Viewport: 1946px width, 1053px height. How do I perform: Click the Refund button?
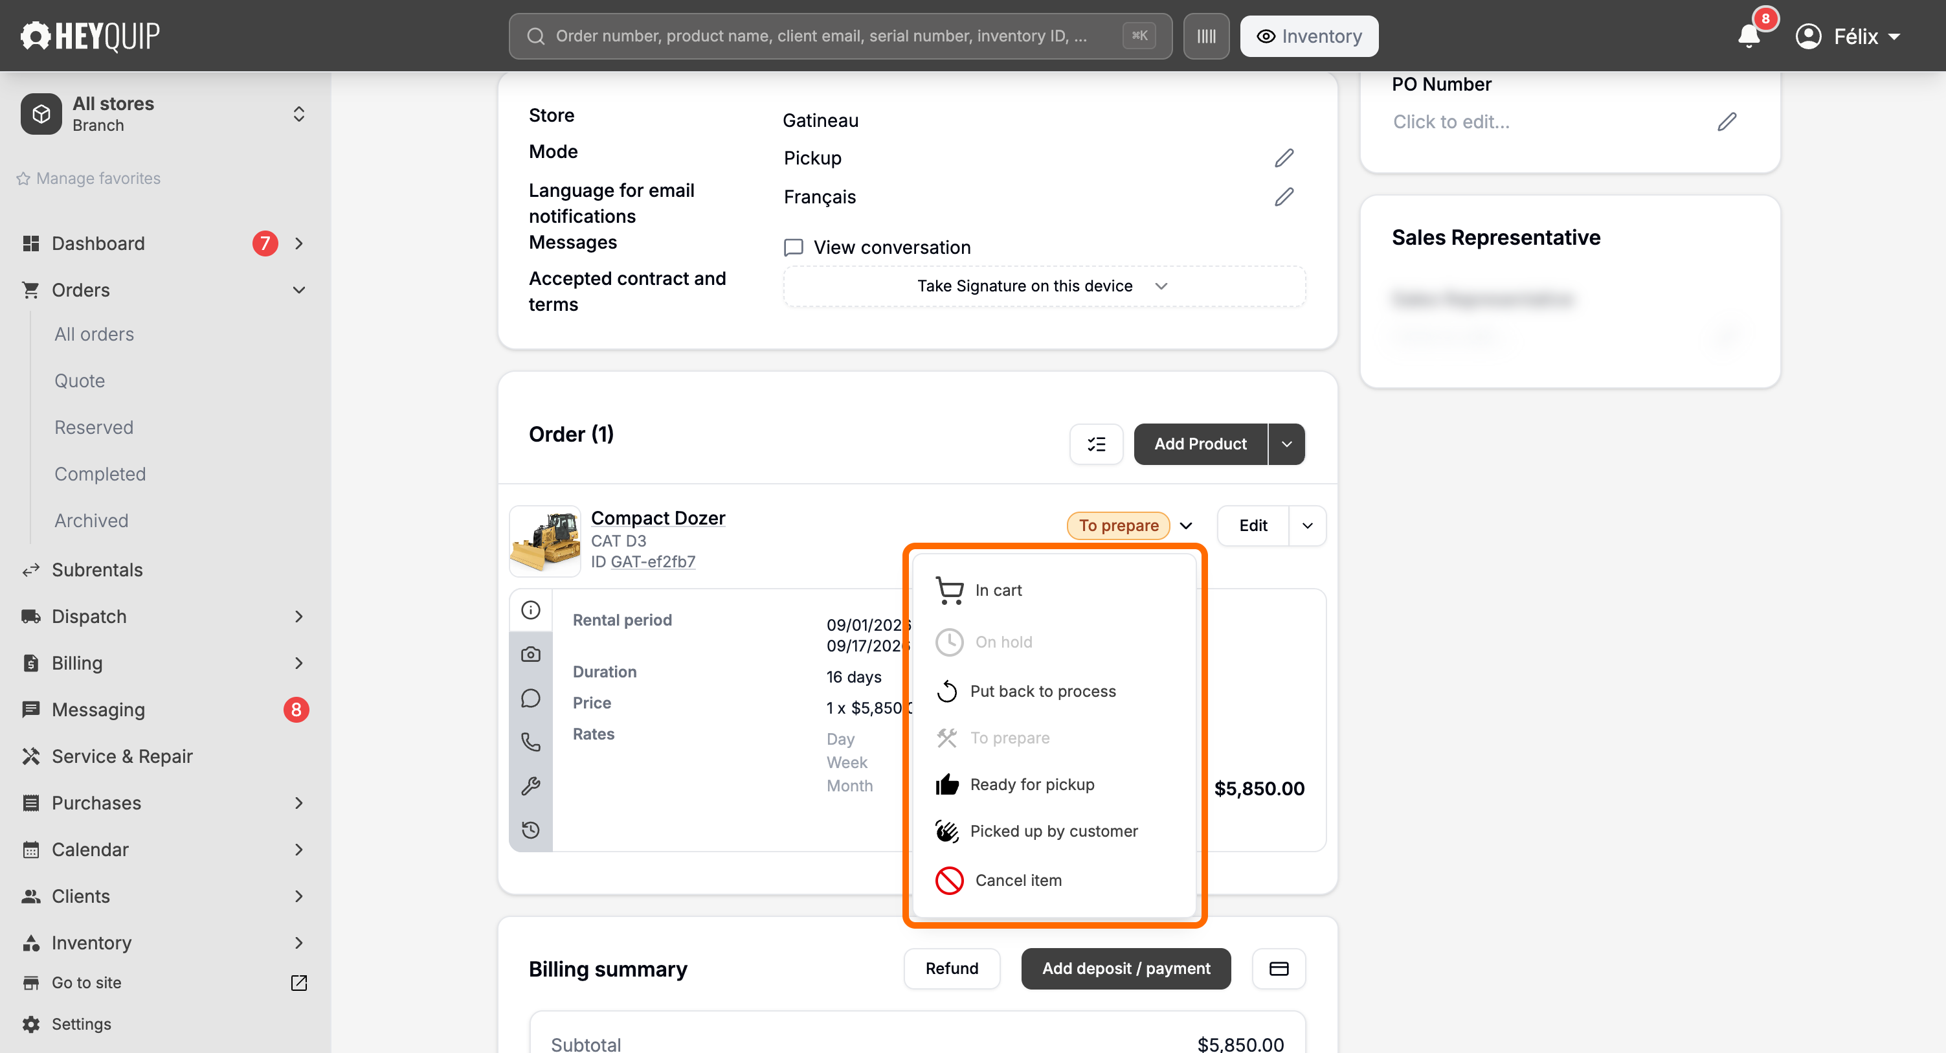pyautogui.click(x=952, y=969)
